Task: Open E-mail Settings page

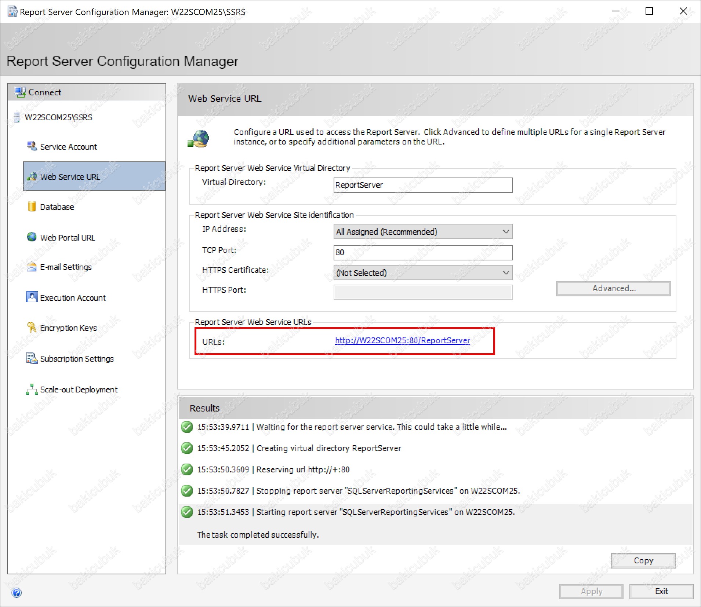Action: 66,267
